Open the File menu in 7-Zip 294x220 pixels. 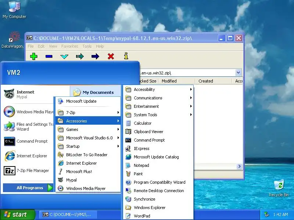[x=31, y=46]
